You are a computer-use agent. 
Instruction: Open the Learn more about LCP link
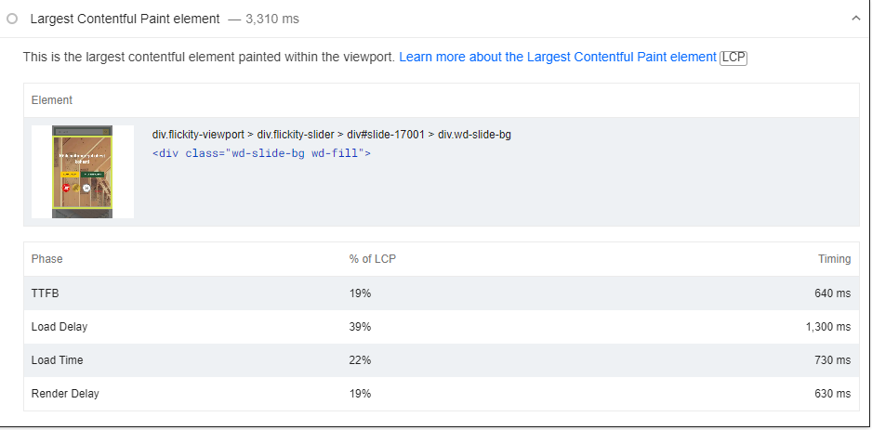point(558,57)
